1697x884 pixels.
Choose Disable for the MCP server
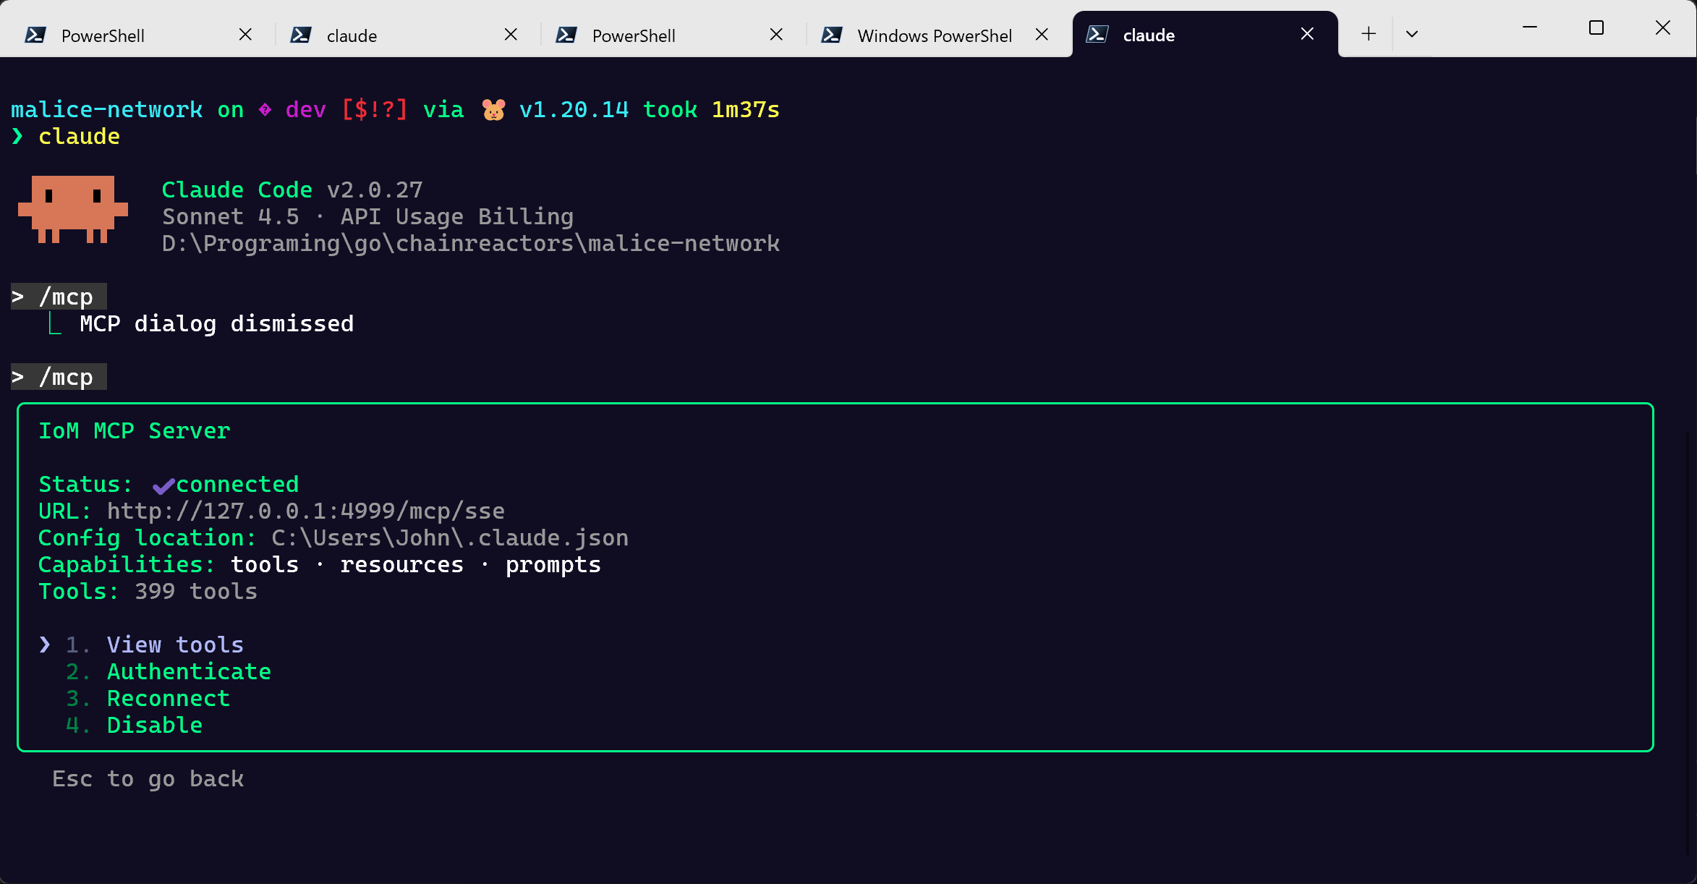(x=154, y=725)
